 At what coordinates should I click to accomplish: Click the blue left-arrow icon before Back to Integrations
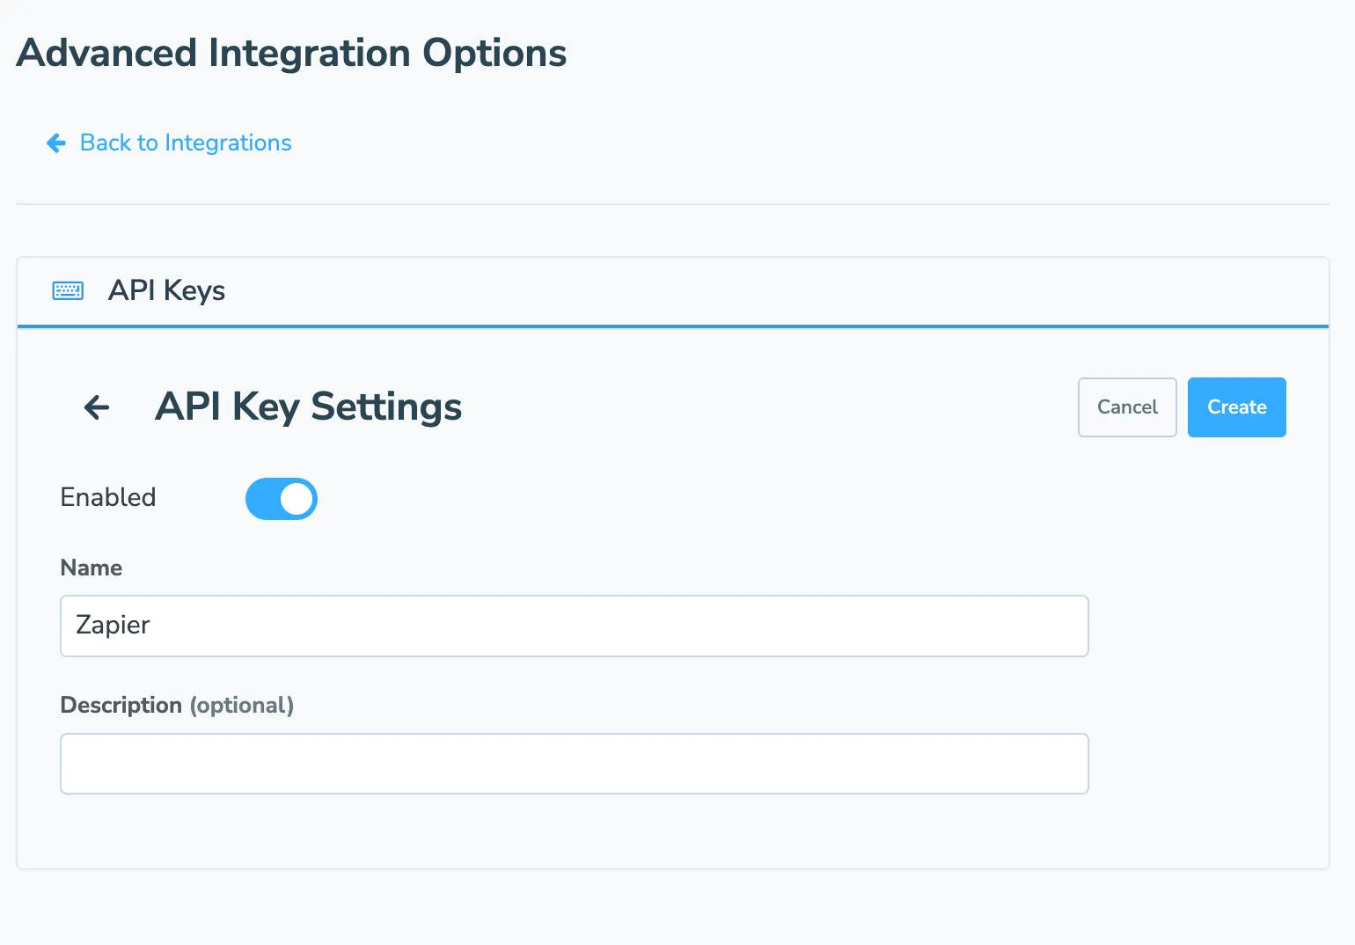tap(55, 143)
